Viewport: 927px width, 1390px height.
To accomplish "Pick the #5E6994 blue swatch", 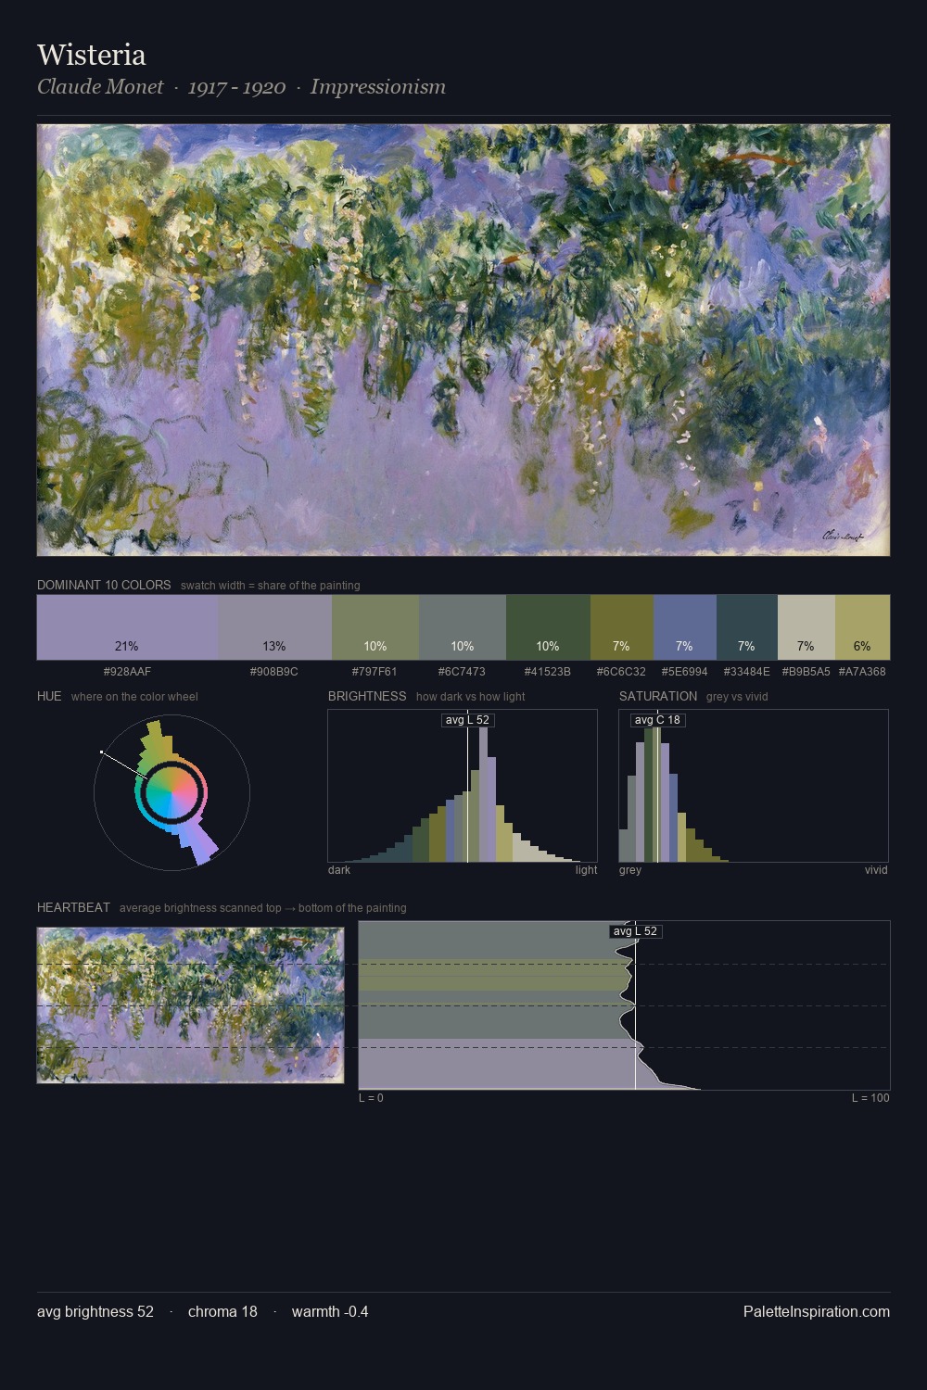I will (685, 627).
